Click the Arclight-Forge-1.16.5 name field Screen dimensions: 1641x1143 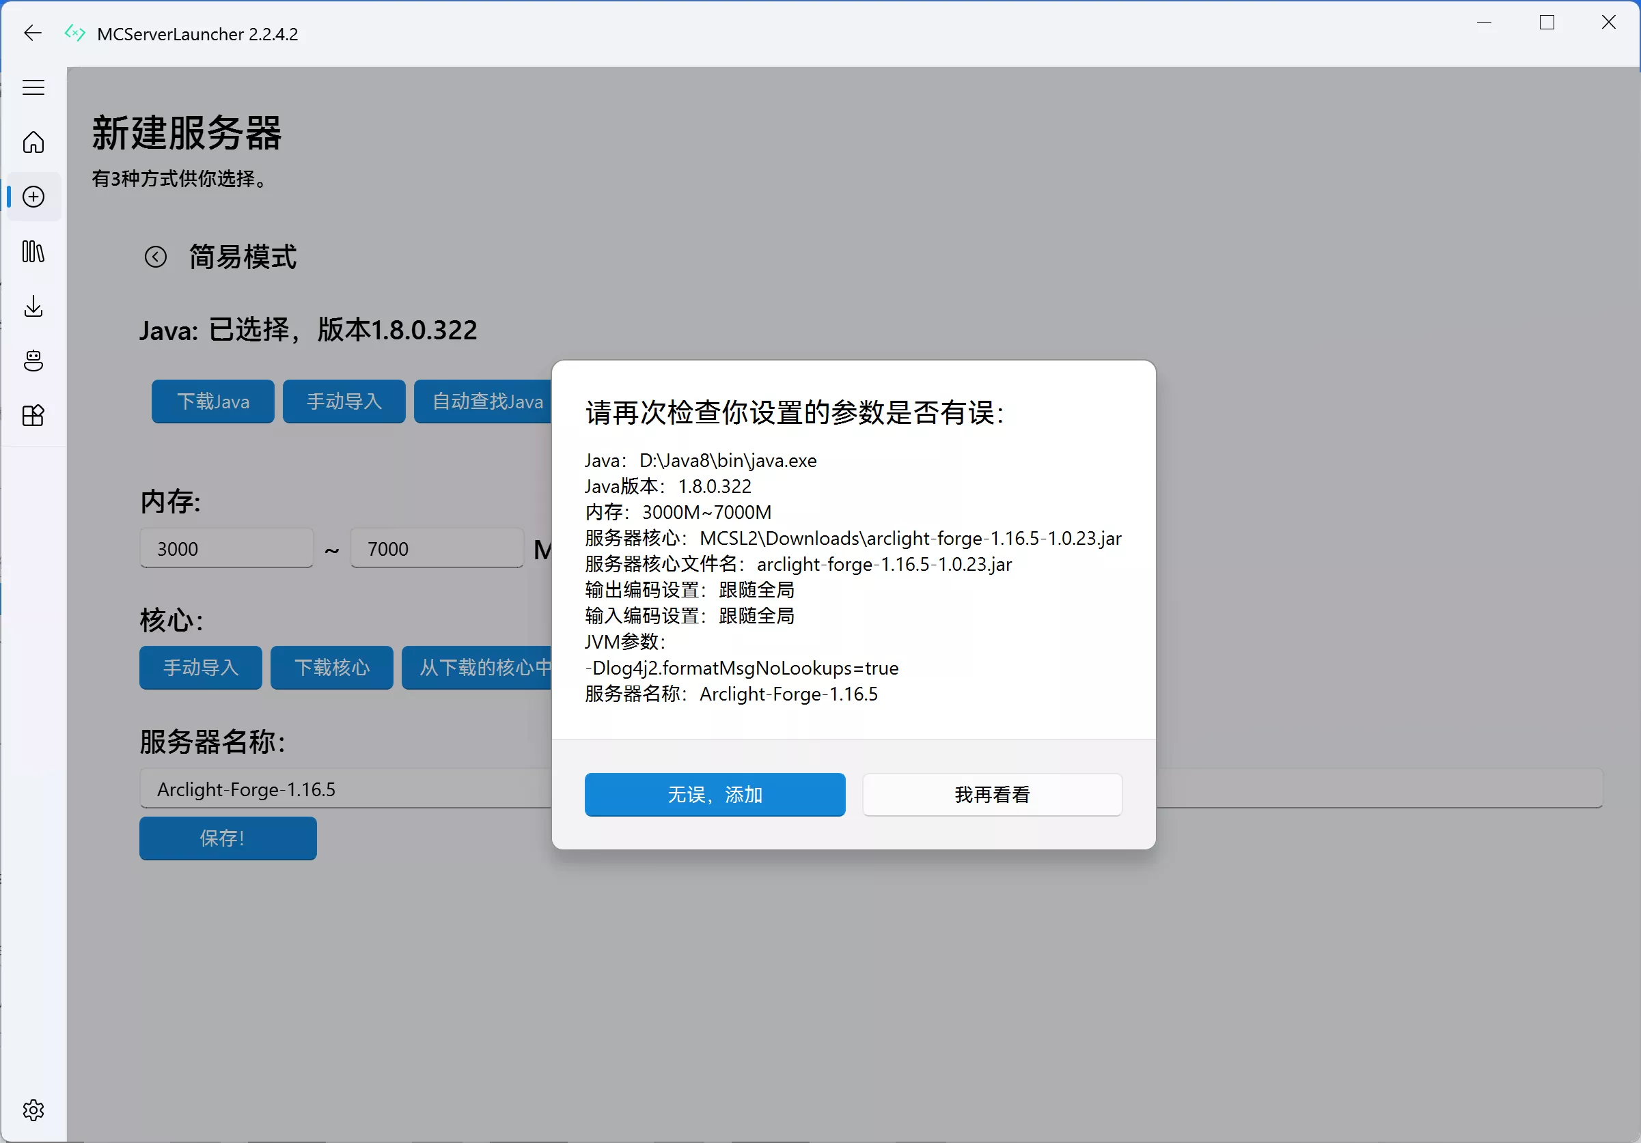pyautogui.click(x=286, y=789)
